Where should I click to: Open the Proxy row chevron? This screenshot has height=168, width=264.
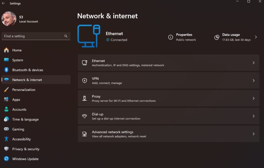253,99
